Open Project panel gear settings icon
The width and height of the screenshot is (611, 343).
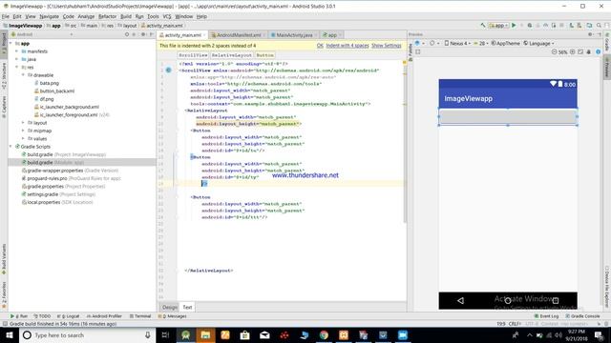coord(143,34)
